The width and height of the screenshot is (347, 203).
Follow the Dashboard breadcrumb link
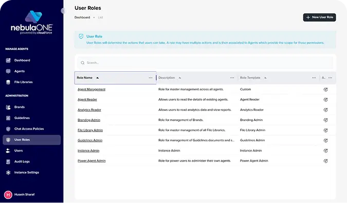82,17
